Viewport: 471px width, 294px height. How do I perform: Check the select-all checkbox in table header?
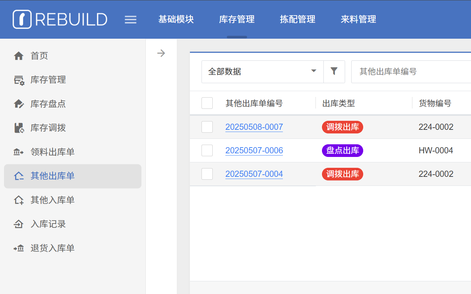tap(207, 103)
